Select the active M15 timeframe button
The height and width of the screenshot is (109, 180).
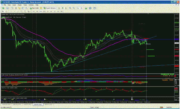point(41,12)
